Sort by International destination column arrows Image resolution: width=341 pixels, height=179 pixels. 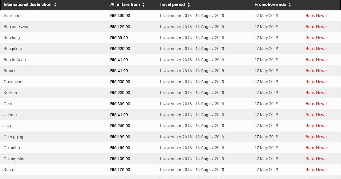pos(55,5)
